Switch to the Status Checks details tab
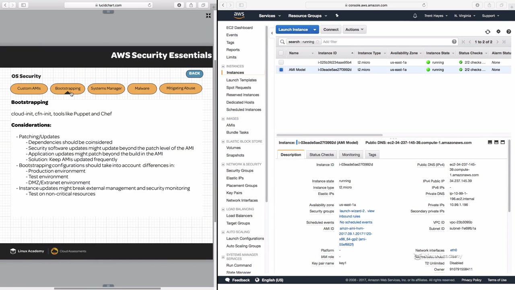This screenshot has width=515, height=290. click(321, 155)
